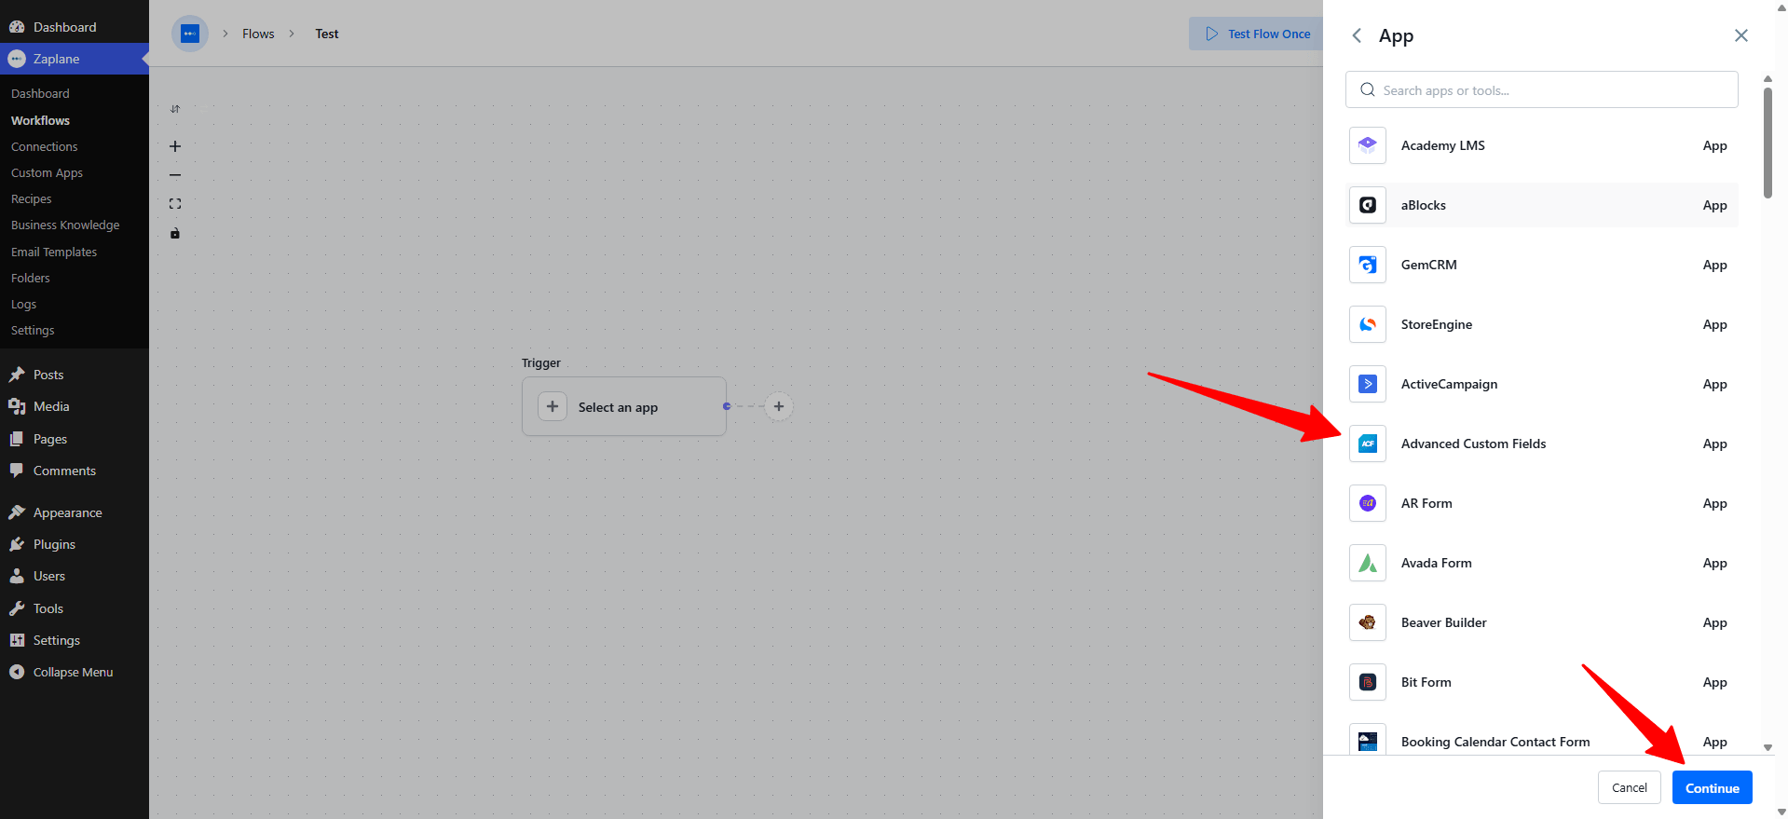Select the StoreEngine name text

point(1436,324)
